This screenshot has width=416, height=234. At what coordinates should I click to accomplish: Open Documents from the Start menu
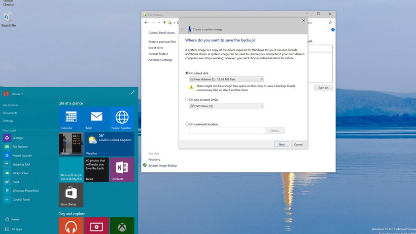click(10, 113)
